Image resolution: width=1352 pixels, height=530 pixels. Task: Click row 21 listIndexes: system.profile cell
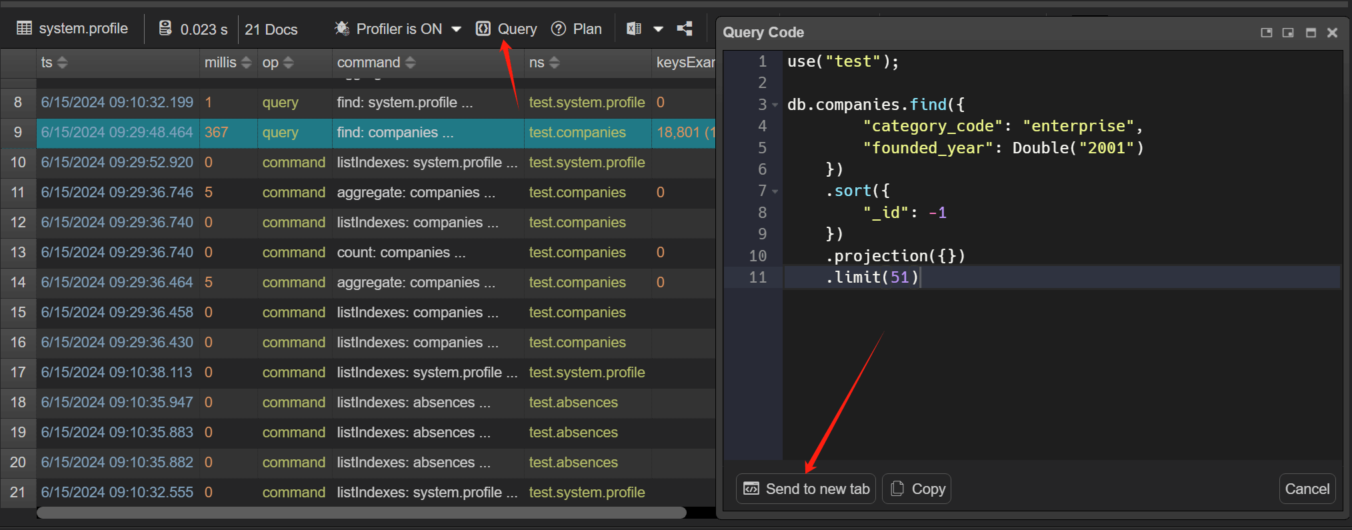tap(427, 492)
